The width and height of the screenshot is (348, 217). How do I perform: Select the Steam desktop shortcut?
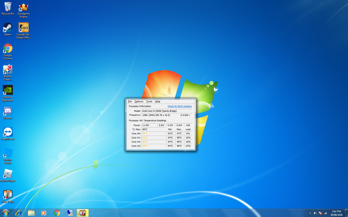pos(8,29)
